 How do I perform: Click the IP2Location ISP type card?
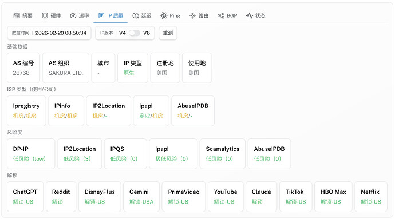point(109,111)
